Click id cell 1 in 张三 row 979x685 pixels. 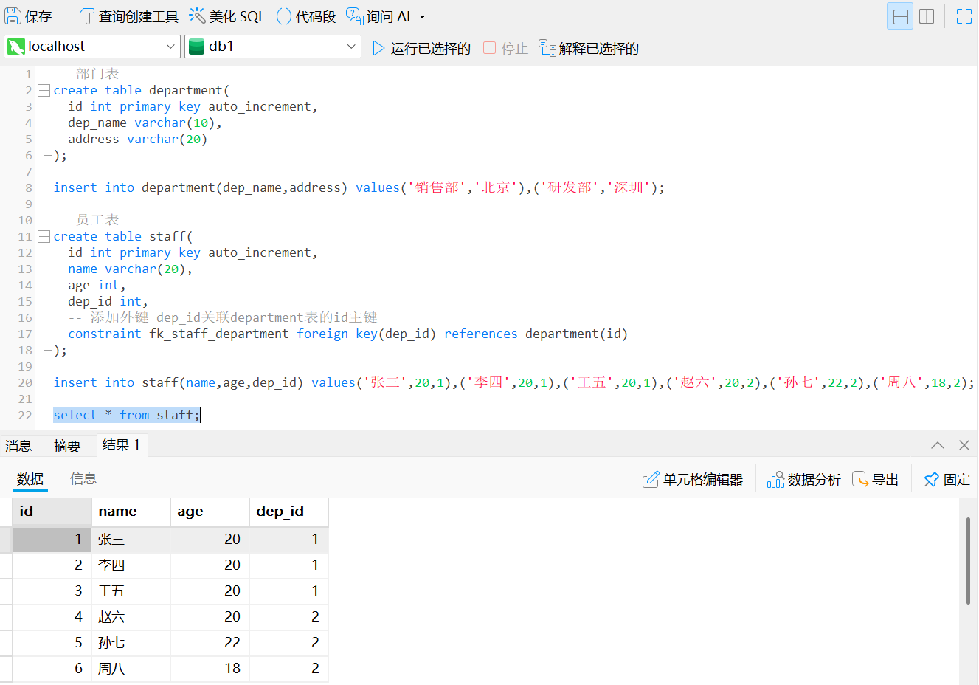(x=52, y=540)
